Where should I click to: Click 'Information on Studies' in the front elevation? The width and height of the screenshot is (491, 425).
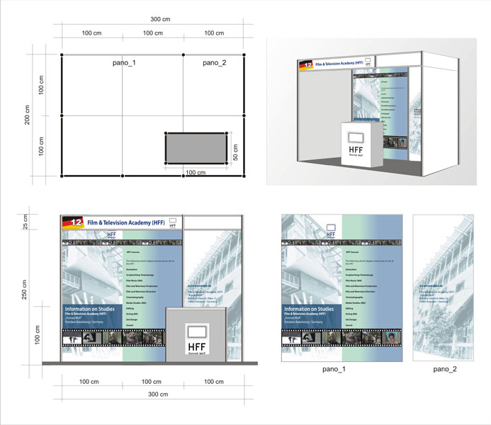[x=89, y=309]
